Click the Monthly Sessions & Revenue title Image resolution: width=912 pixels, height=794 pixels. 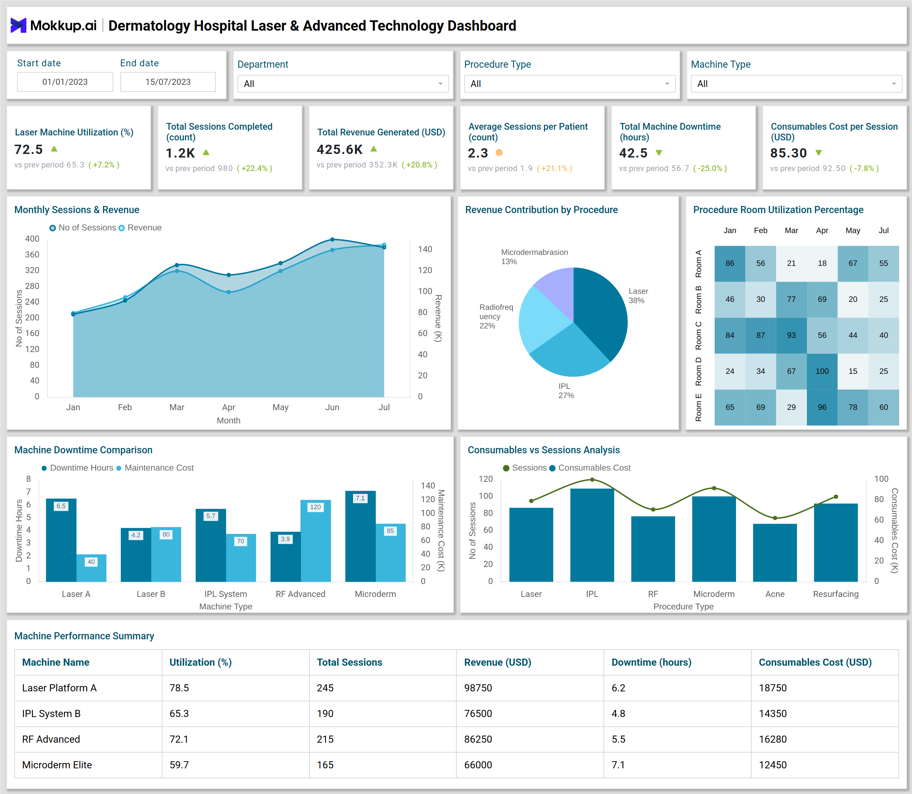pyautogui.click(x=77, y=210)
